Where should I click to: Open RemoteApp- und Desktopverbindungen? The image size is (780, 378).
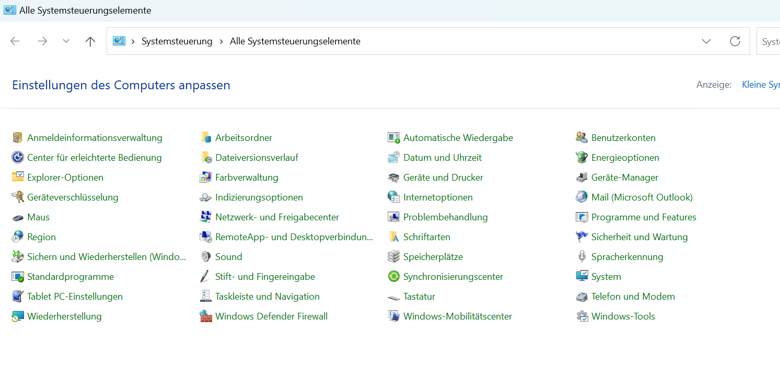click(294, 237)
